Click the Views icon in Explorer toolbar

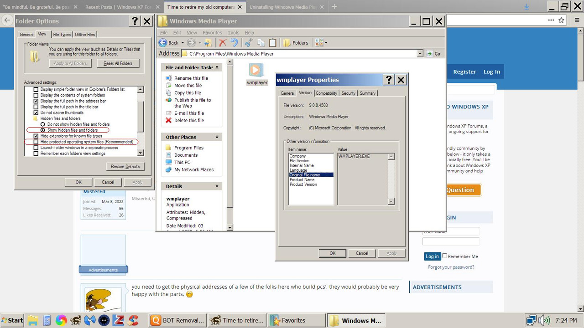[x=319, y=43]
